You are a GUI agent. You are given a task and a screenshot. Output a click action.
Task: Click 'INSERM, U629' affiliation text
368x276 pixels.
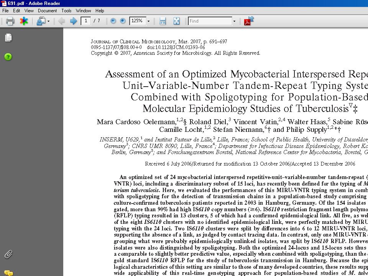pos(120,140)
